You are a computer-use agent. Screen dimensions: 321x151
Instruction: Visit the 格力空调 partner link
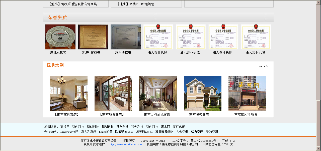(x=197, y=132)
